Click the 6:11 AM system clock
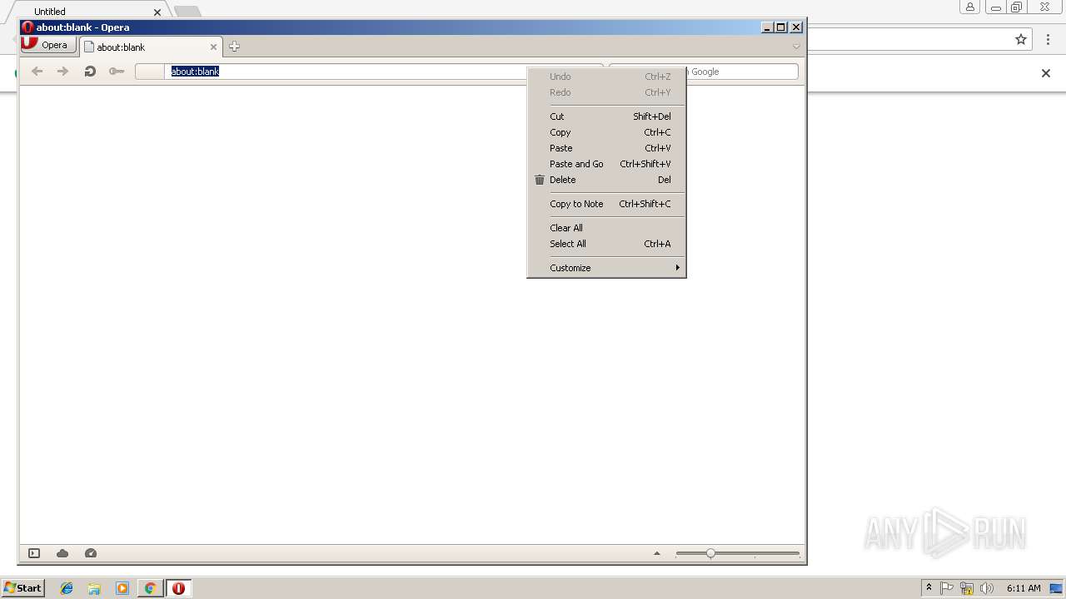Viewport: 1066px width, 599px height. [x=1024, y=588]
